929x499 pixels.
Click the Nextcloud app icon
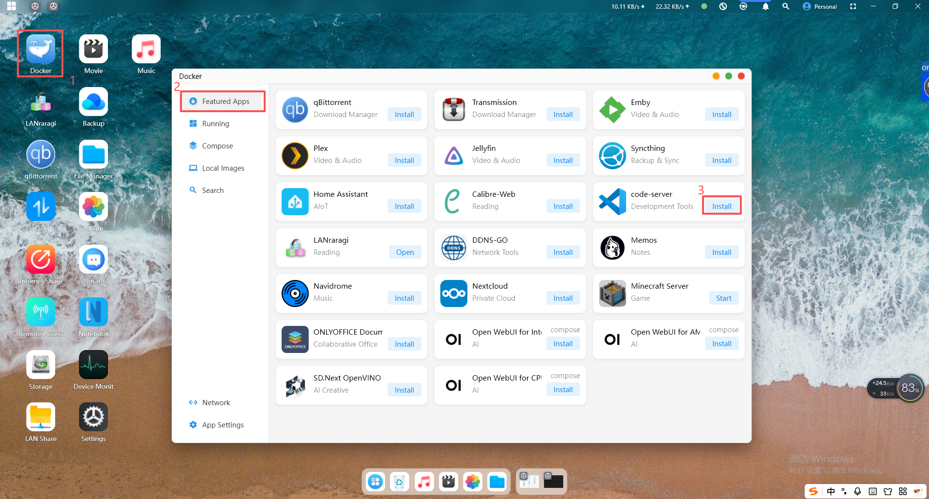pos(454,294)
